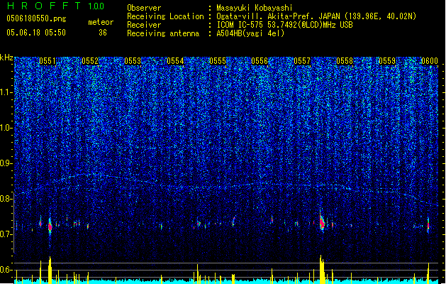Click the Receiving Location label

click(x=165, y=16)
